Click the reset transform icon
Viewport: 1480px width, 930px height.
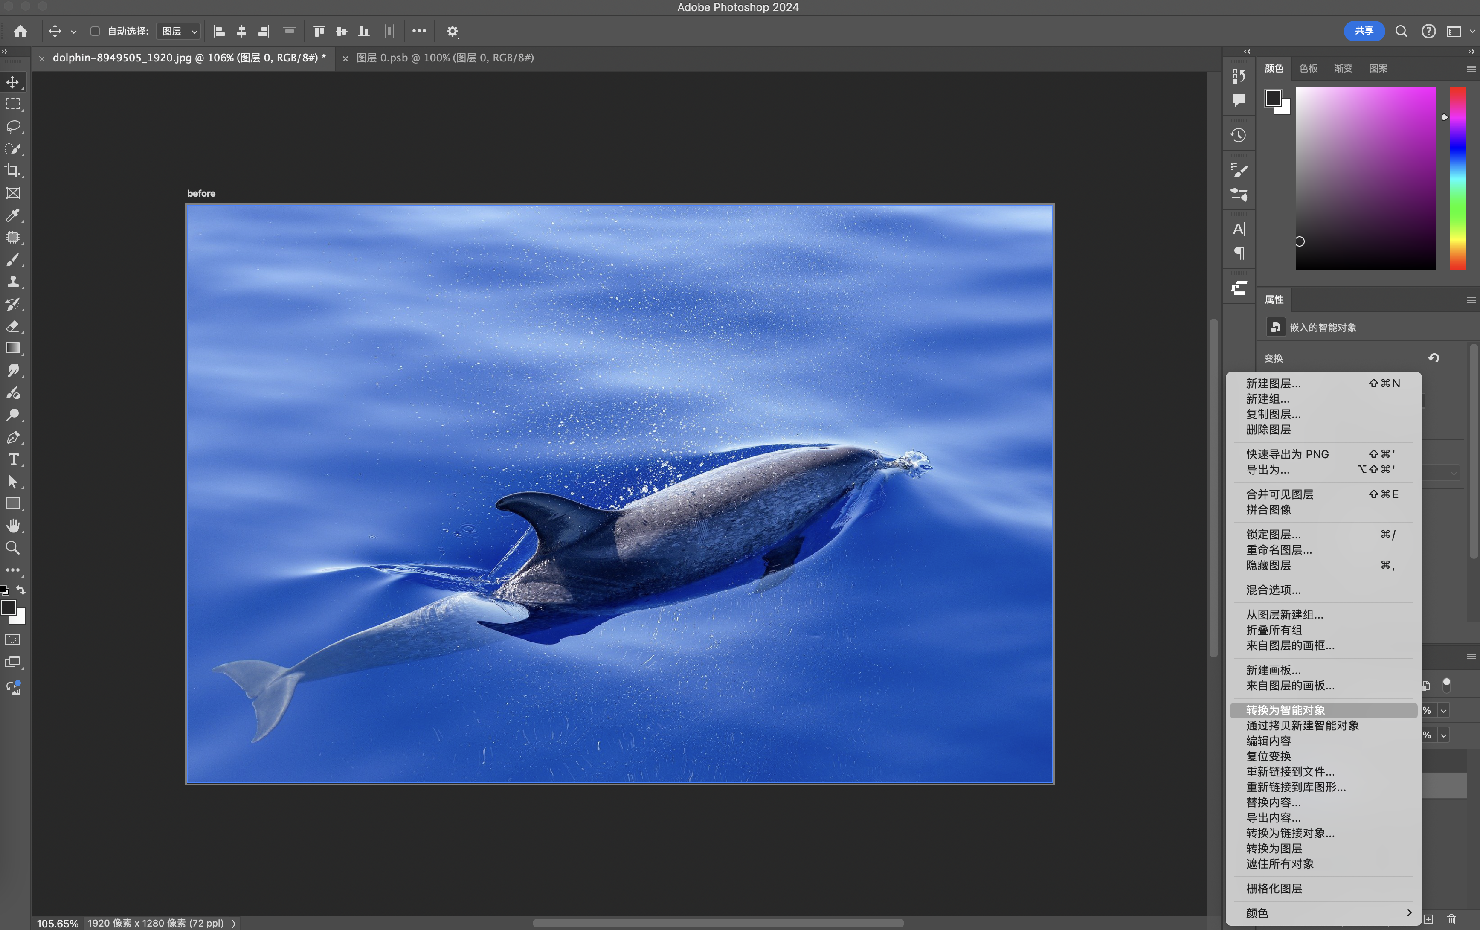click(1433, 358)
